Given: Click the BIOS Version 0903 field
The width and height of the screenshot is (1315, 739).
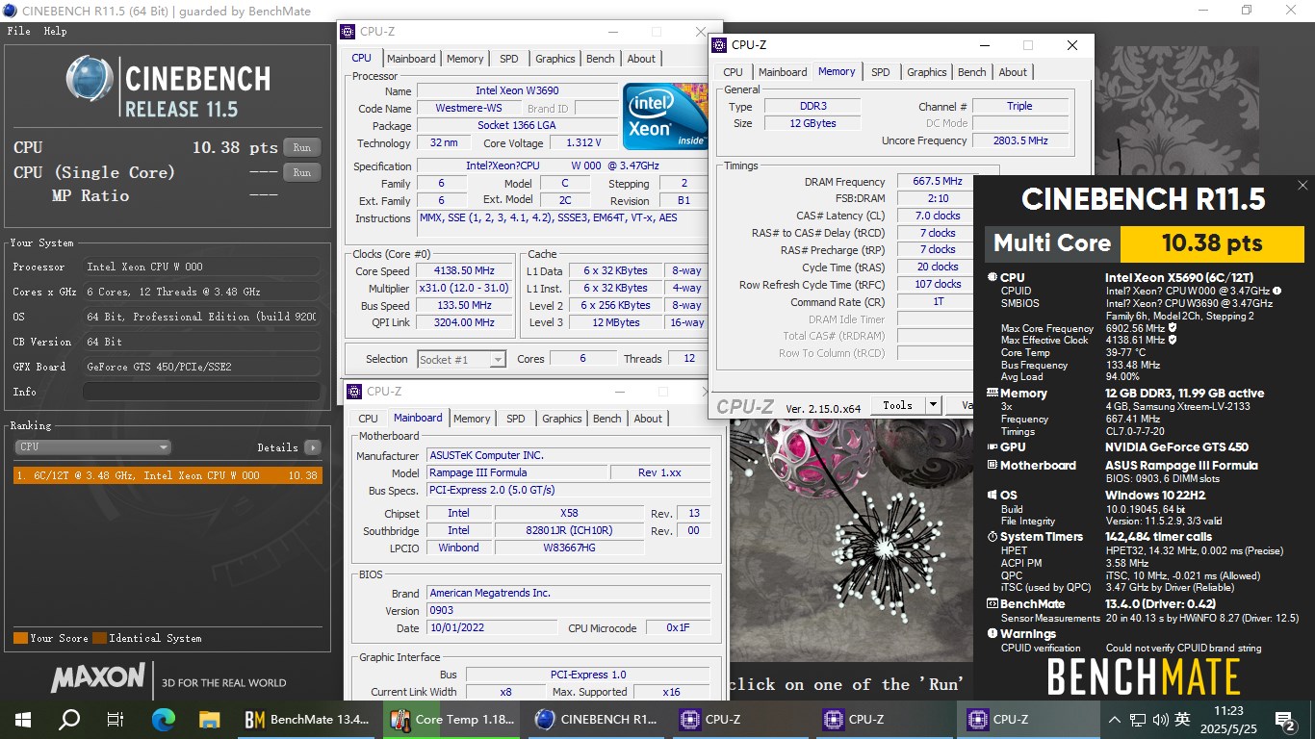Looking at the screenshot, I should (568, 610).
